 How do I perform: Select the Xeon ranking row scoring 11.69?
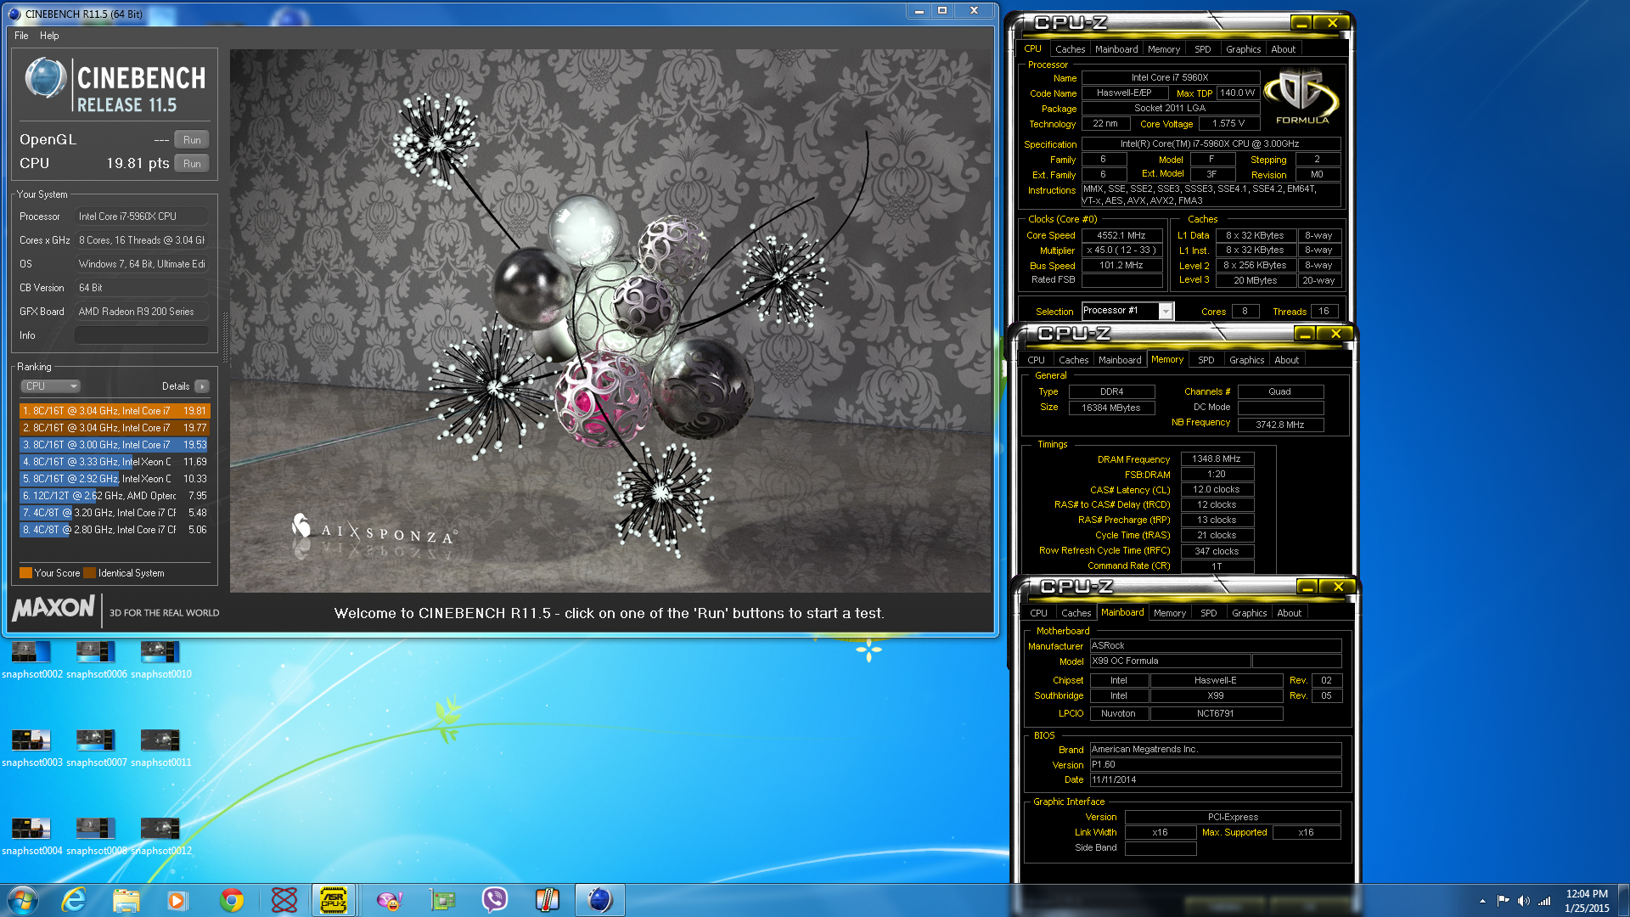pos(115,462)
